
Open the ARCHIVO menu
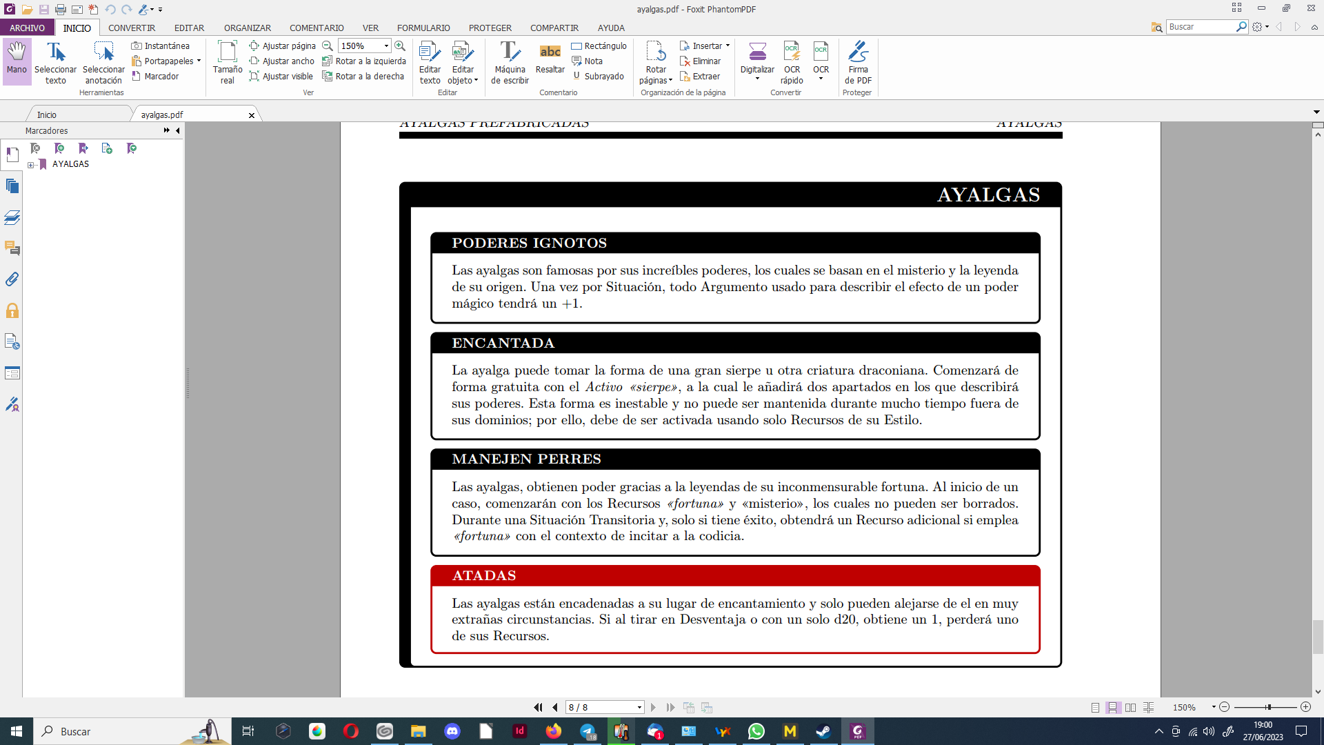pyautogui.click(x=27, y=28)
